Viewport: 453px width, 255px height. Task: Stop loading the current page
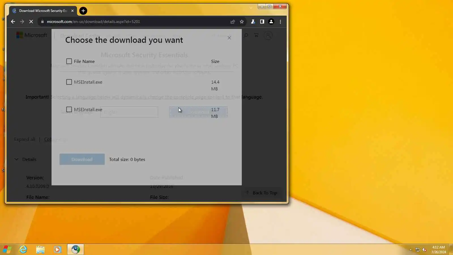pyautogui.click(x=31, y=22)
